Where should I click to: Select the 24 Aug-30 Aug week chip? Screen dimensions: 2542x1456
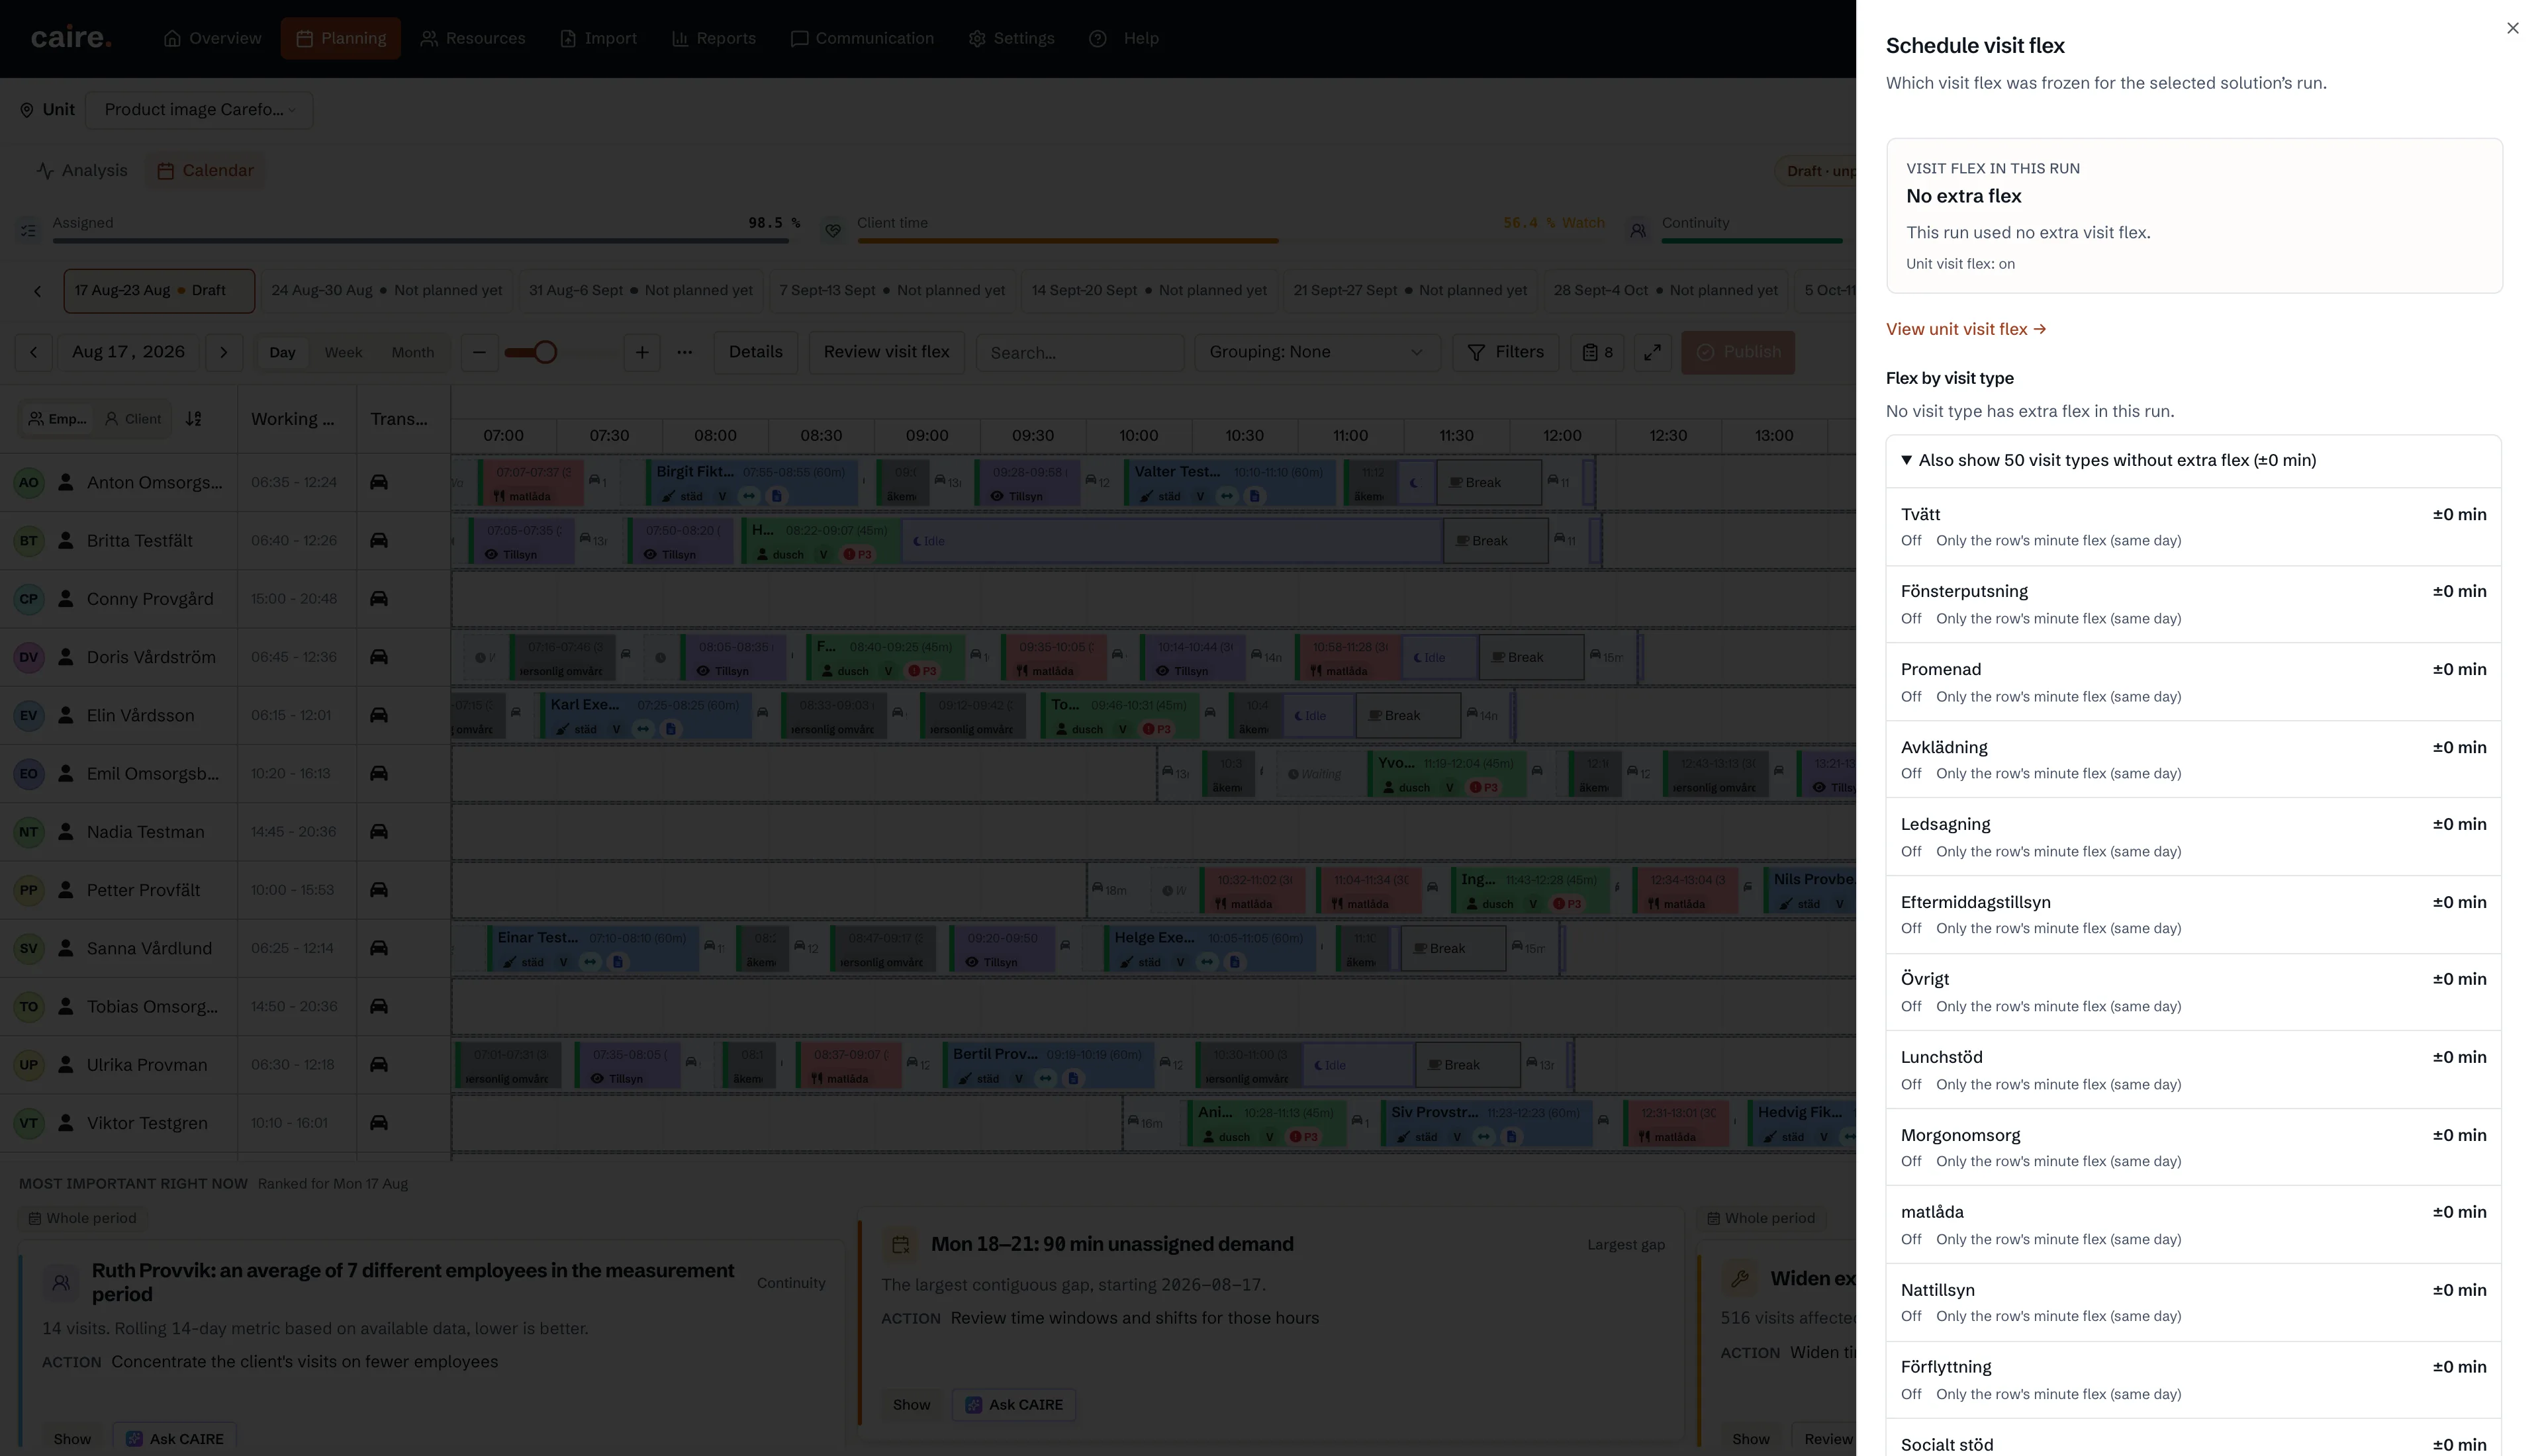(387, 290)
